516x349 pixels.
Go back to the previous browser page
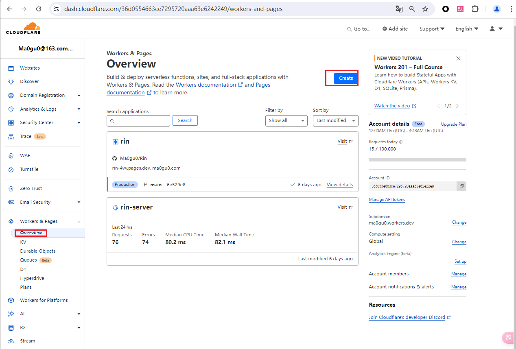(9, 9)
